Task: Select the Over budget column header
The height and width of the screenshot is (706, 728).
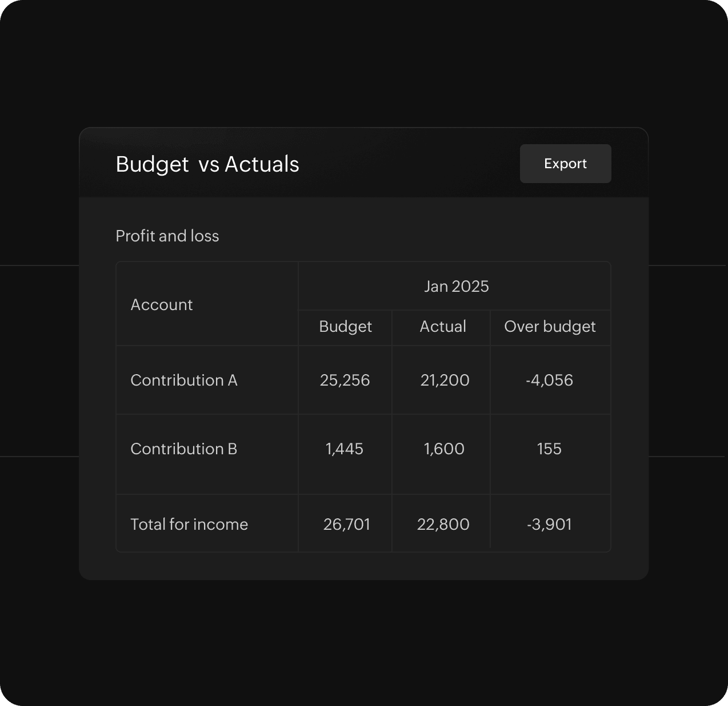Action: [x=550, y=327]
